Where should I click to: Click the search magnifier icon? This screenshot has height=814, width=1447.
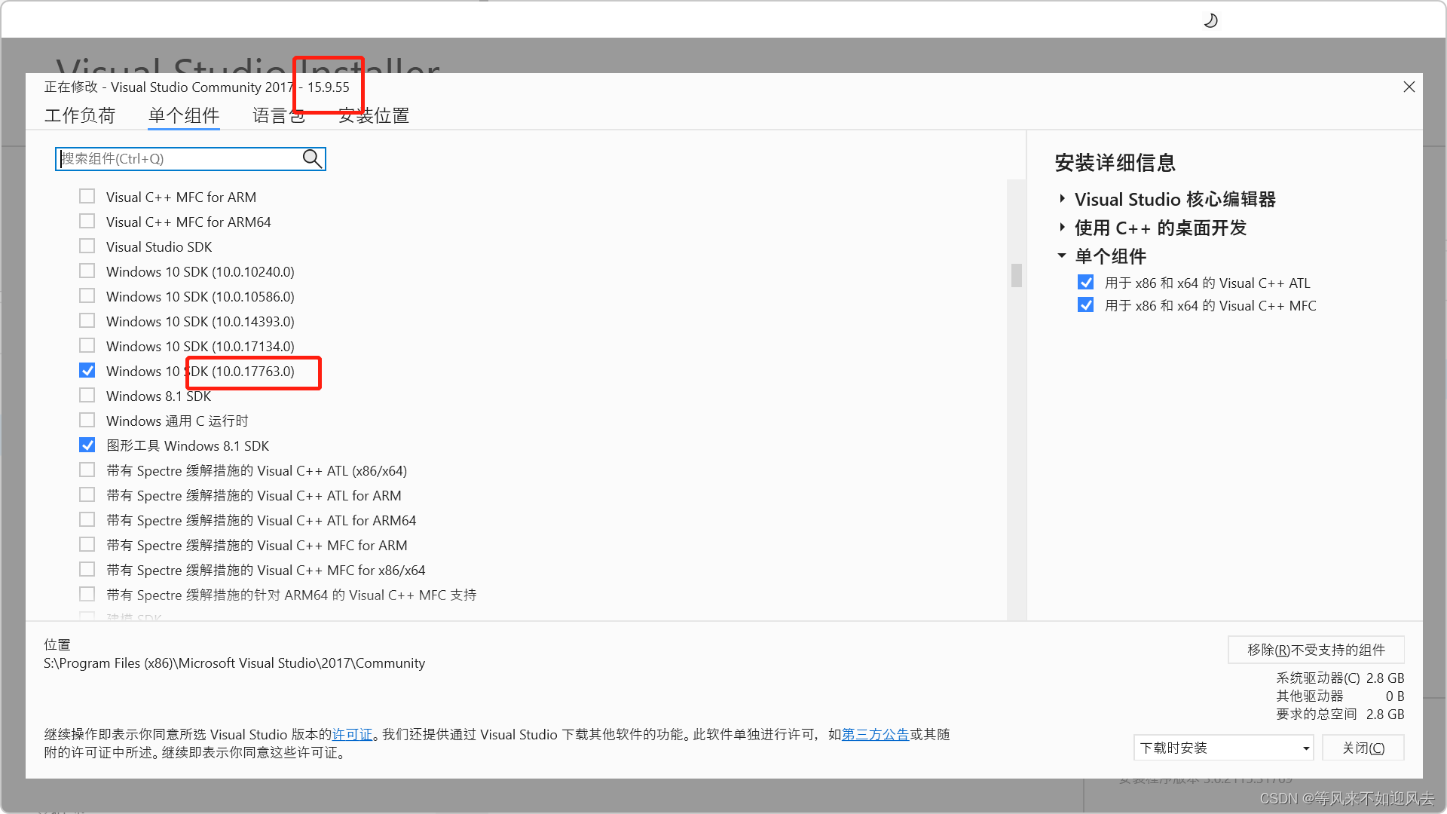click(312, 158)
